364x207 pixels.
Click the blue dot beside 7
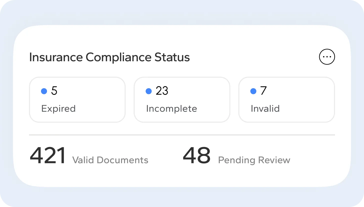coord(253,91)
